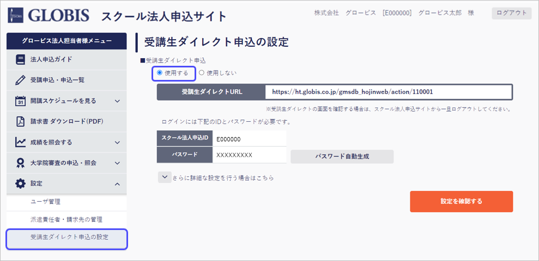This screenshot has height=261, width=539.
Task: Click the スクール法人申込サイト title
Action: point(164,16)
